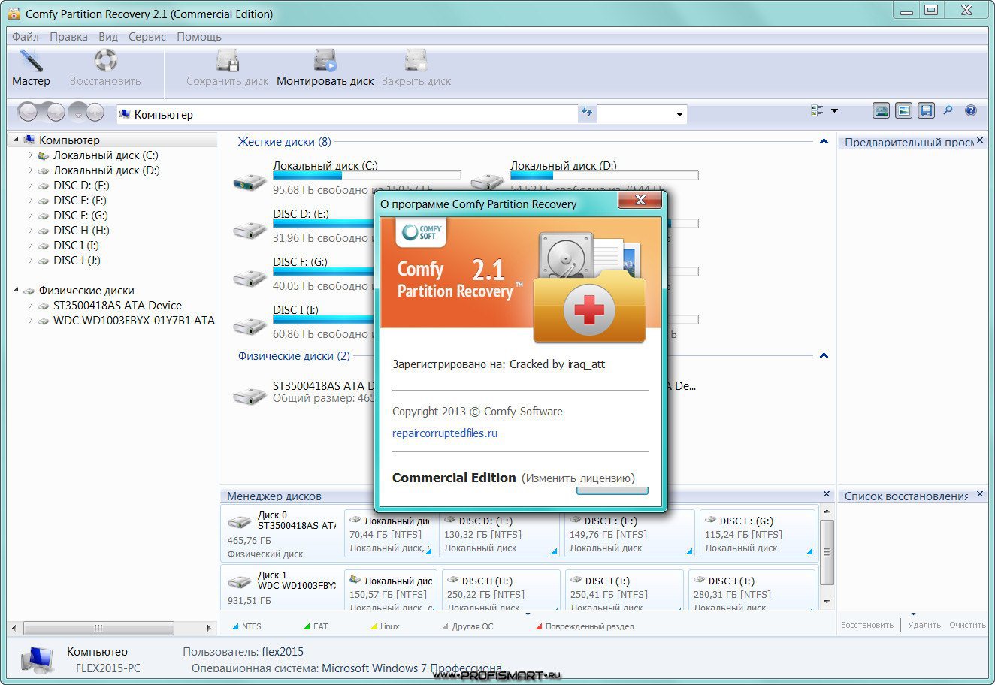Close the Предварительный просмотр panel
The image size is (995, 685).
[980, 140]
